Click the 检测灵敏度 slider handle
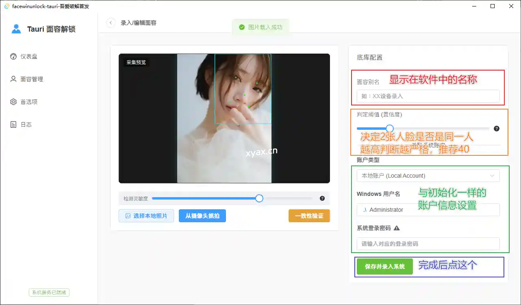Viewport: 521px width, 305px height. (x=259, y=198)
